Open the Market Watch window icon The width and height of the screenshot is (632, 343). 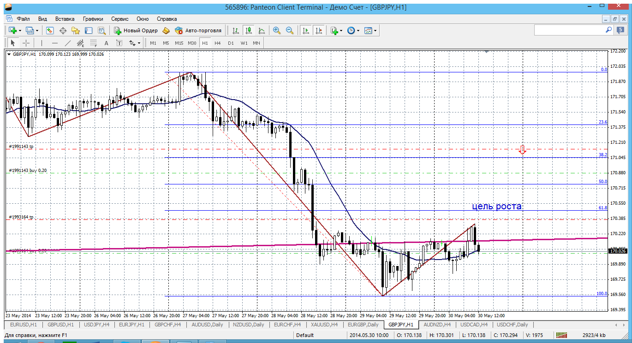[50, 30]
